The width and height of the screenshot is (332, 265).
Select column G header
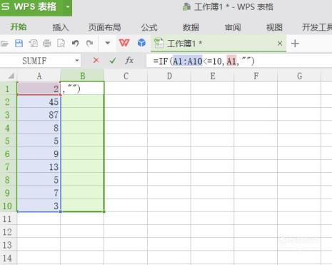299,76
